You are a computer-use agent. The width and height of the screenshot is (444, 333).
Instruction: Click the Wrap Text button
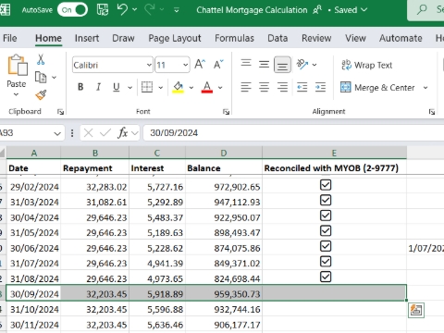366,65
